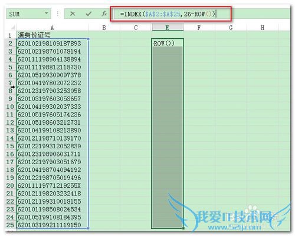Click the Name Box showing SUM

pos(28,14)
